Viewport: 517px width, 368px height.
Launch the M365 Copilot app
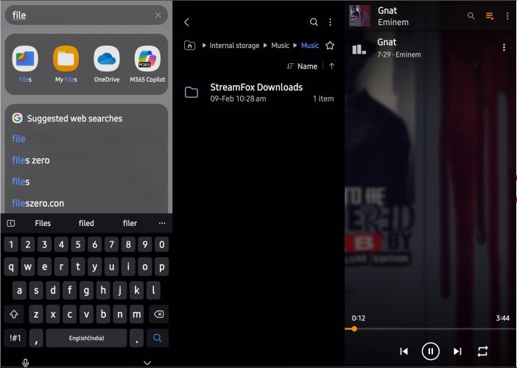coord(147,64)
